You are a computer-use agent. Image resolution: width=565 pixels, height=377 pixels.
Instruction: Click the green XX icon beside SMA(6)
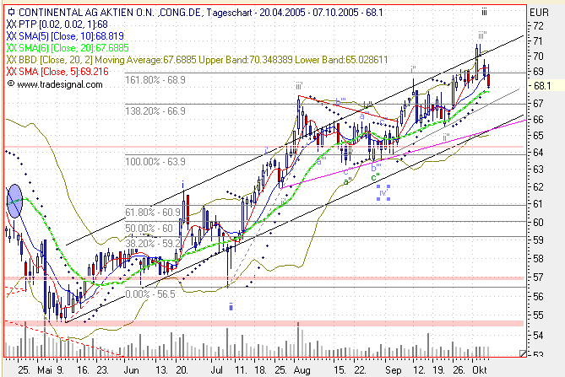[x=12, y=48]
